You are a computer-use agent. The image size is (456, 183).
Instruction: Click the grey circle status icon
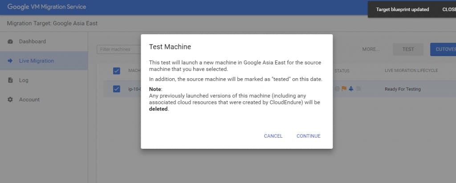click(337, 89)
